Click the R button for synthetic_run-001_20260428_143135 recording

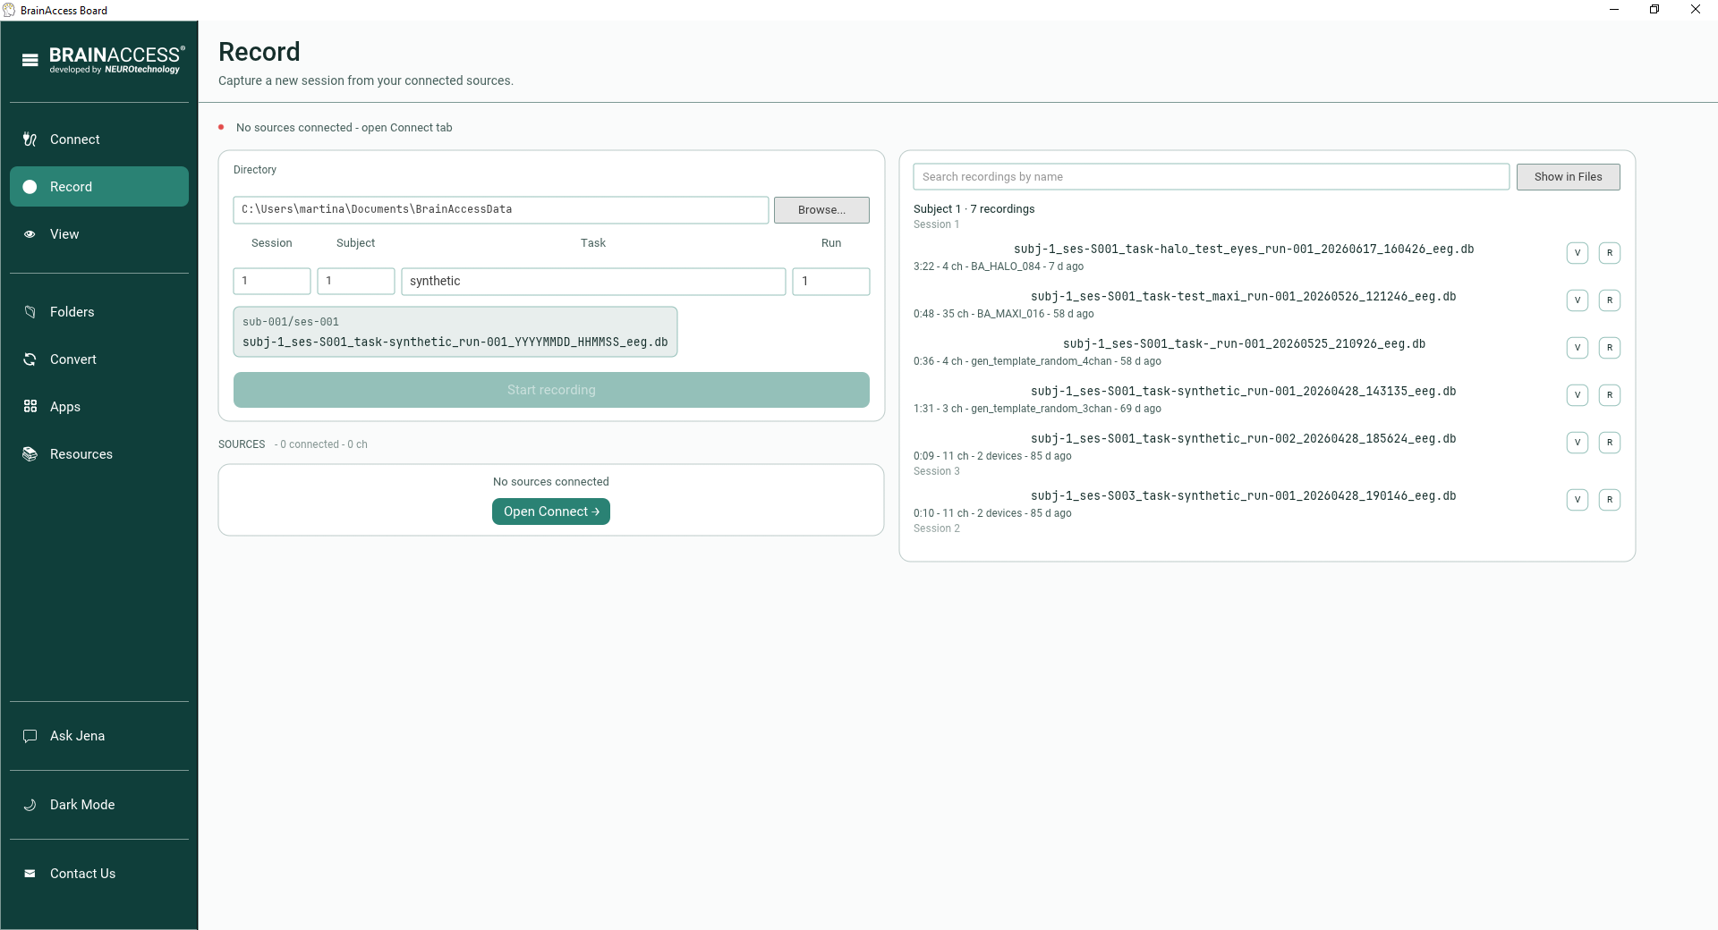(1610, 395)
